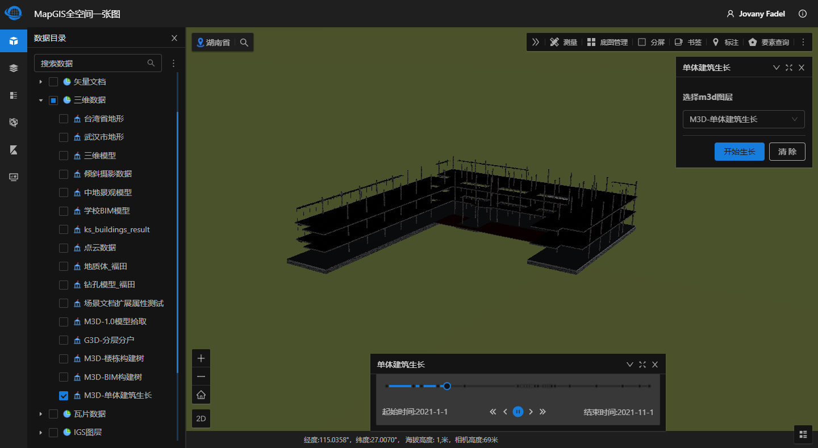Screen dimensions: 818x448
Task: Zoom in with the plus button
Action: point(201,358)
